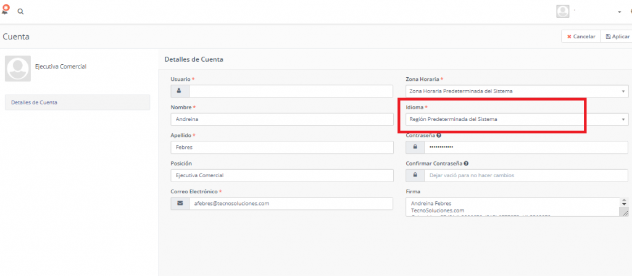The width and height of the screenshot is (632, 276).
Task: Open search with the magnifier icon
Action: pos(20,12)
